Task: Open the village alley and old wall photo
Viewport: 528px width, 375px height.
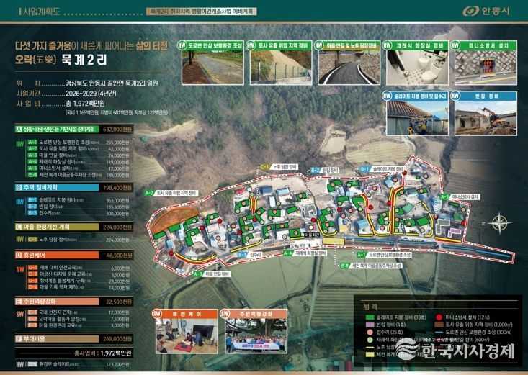Action: [x=349, y=67]
